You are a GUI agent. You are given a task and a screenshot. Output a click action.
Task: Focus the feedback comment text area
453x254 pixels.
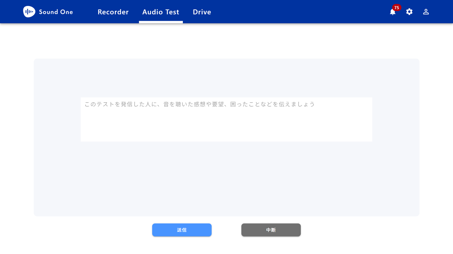[x=226, y=120]
